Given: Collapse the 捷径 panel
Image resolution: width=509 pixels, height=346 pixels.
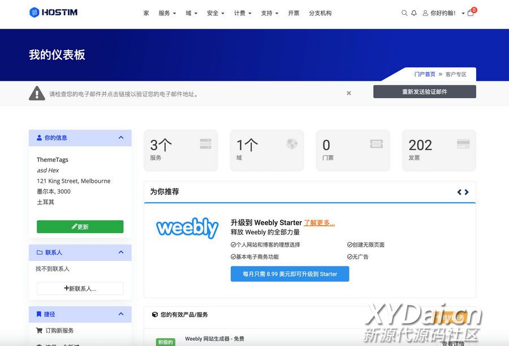Looking at the screenshot, I should coord(121,314).
